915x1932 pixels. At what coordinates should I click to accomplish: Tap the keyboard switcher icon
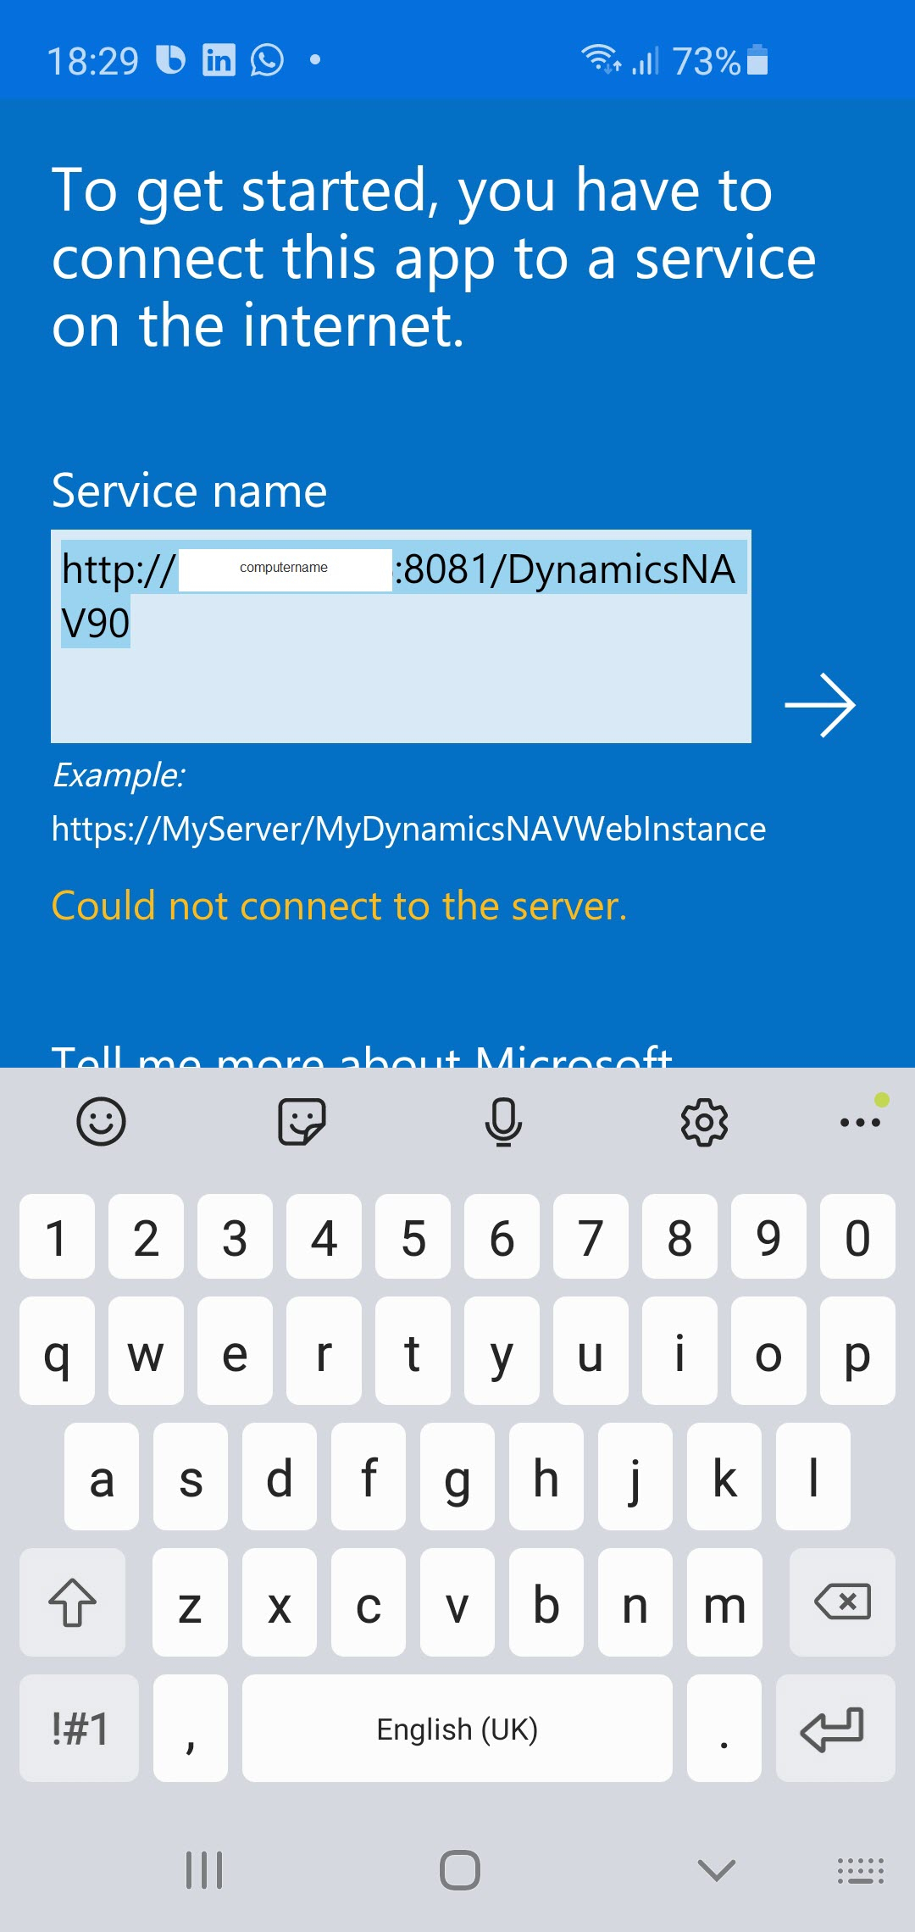861,1869
